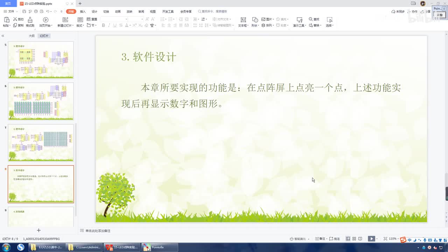
Task: Click the 首页 home tab button
Action: (x=8, y=3)
